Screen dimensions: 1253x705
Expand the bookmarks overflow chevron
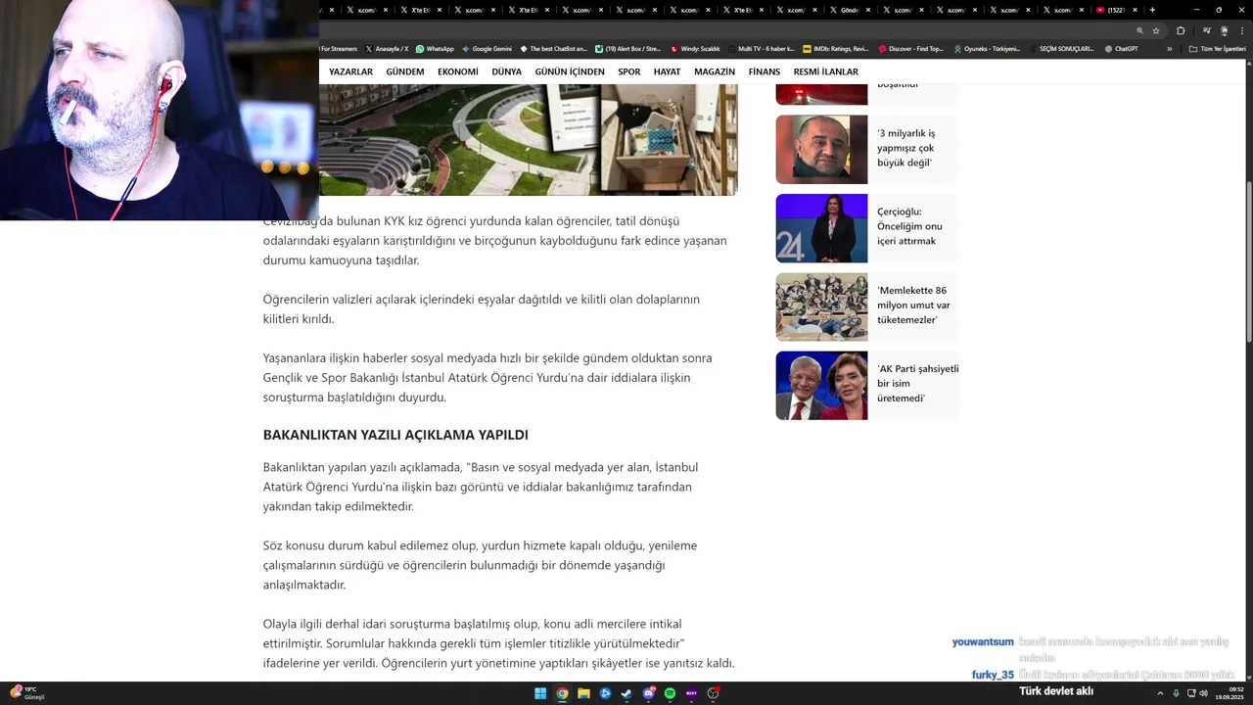pos(1169,48)
